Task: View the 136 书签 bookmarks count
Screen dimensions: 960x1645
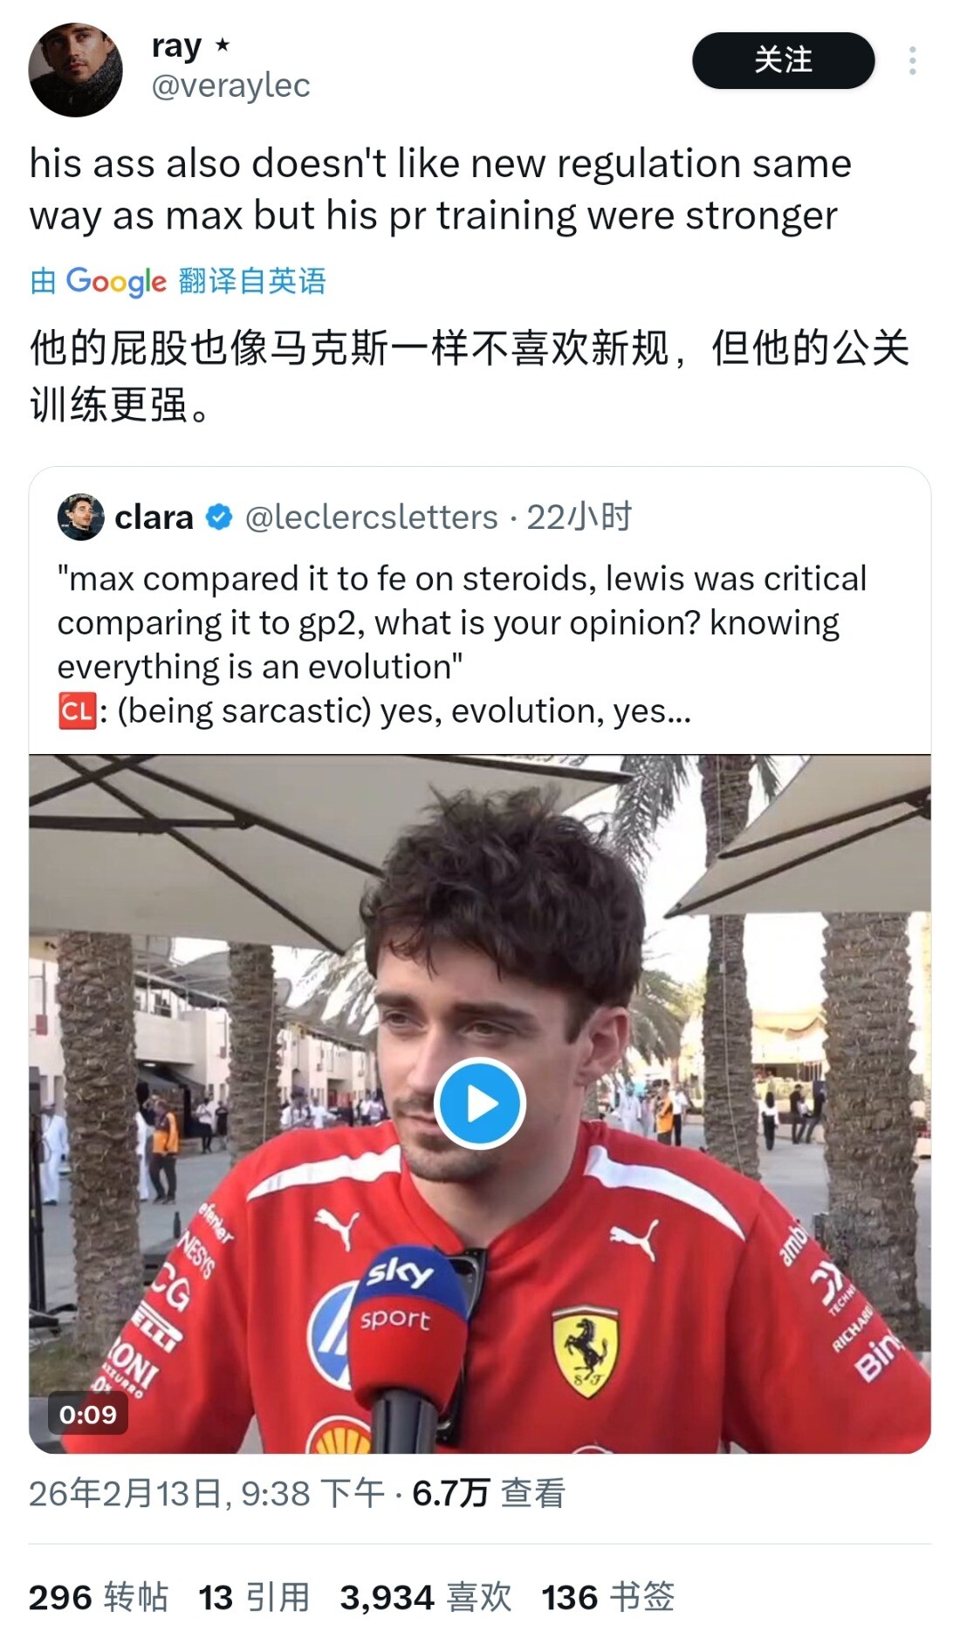Action: coord(608,1597)
